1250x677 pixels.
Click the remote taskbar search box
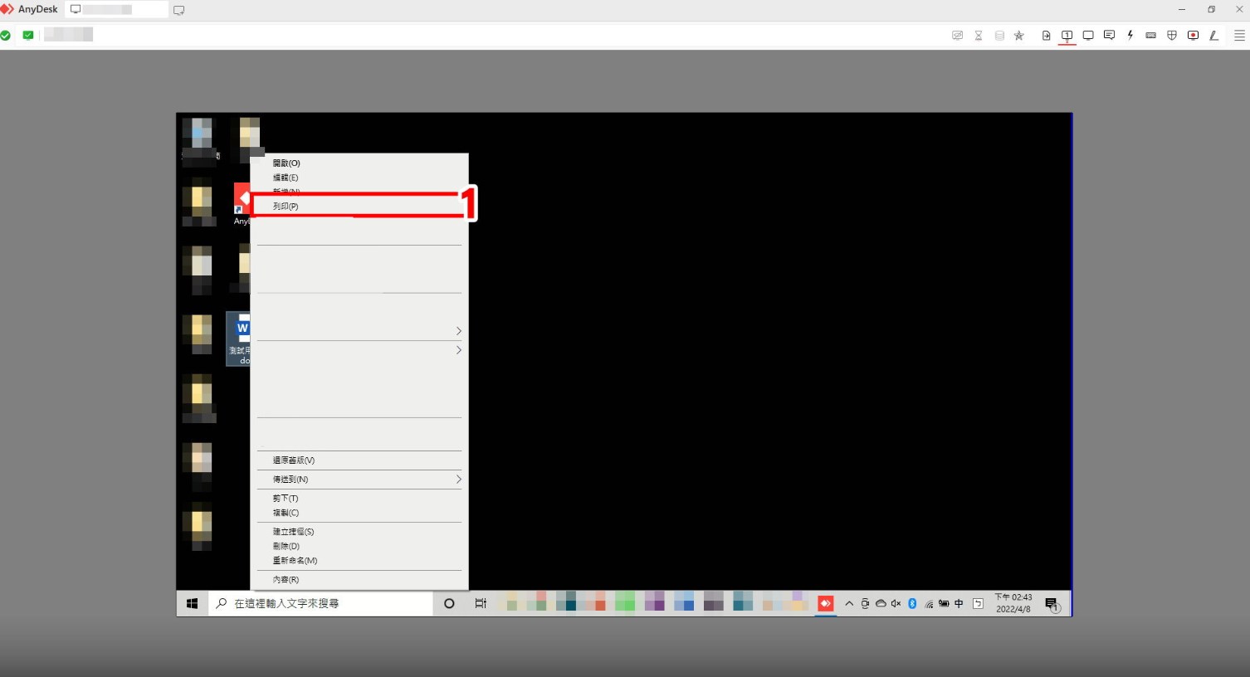[x=320, y=604]
